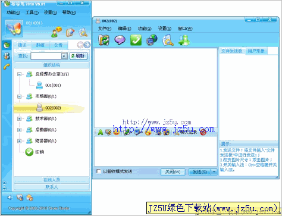Click the butterfly avatar picture of user 001
The image size is (282, 216).
[x=14, y=28]
